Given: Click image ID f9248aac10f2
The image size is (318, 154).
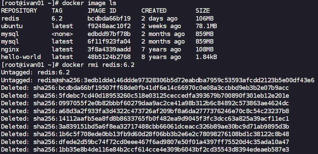Looking at the screenshot, I should click(109, 26).
